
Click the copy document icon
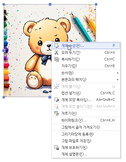(x=57, y=59)
